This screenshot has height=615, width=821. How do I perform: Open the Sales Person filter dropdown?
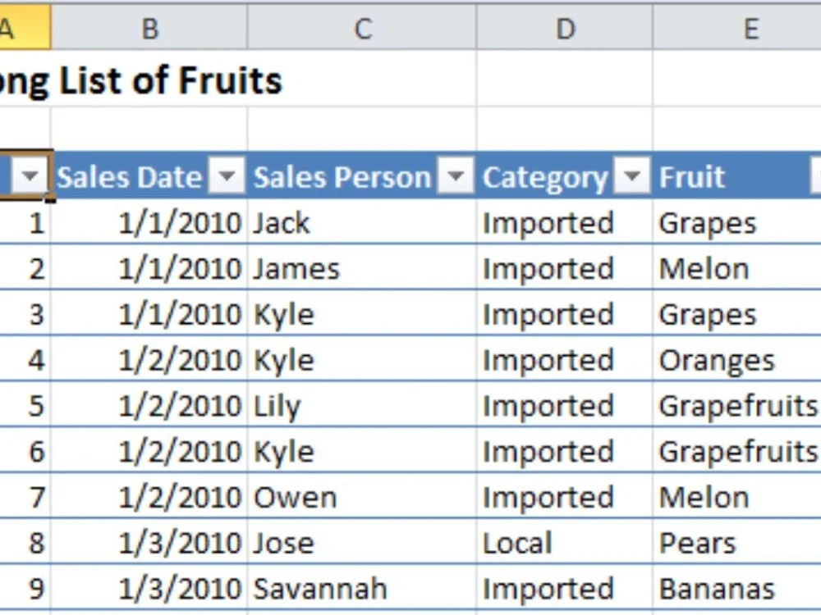pos(455,176)
